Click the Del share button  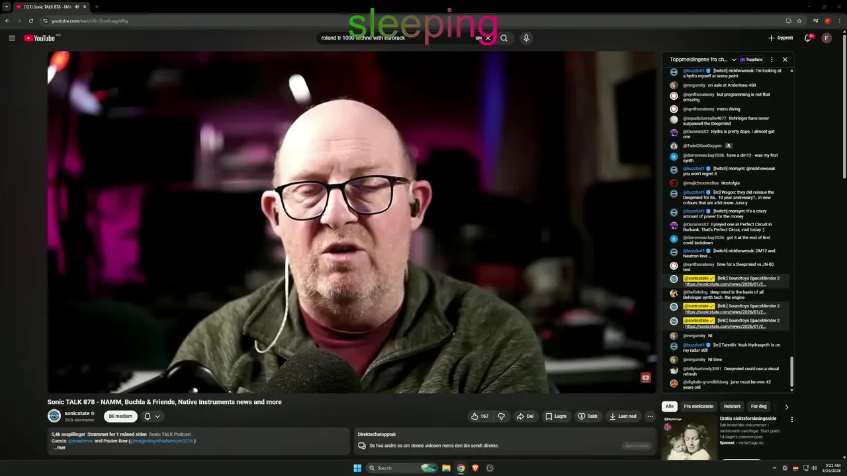click(x=525, y=416)
